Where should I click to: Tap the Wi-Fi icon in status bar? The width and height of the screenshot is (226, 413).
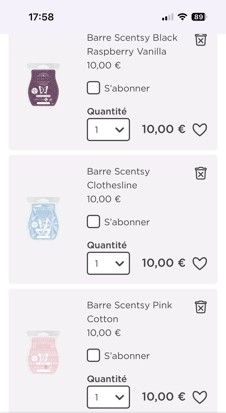[x=182, y=17]
